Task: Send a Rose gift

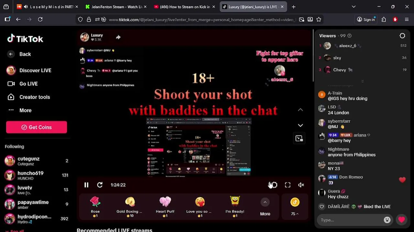Action: pyautogui.click(x=95, y=207)
